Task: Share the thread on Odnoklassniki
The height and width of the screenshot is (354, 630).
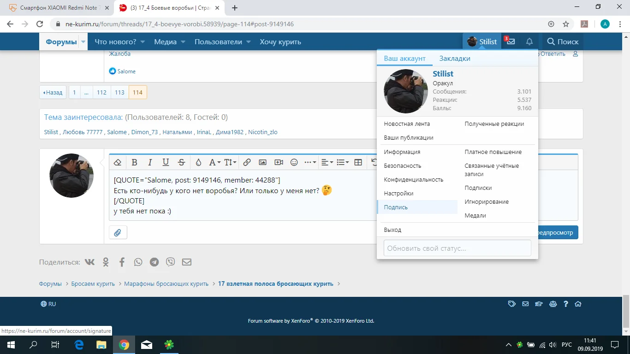Action: tap(106, 262)
